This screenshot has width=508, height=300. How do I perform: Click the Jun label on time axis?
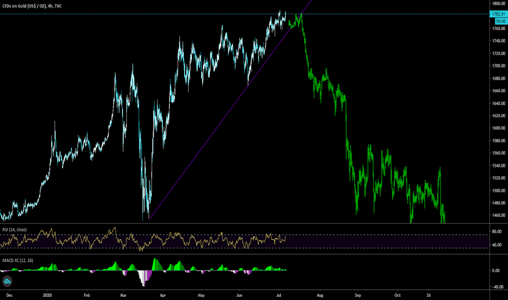click(239, 296)
